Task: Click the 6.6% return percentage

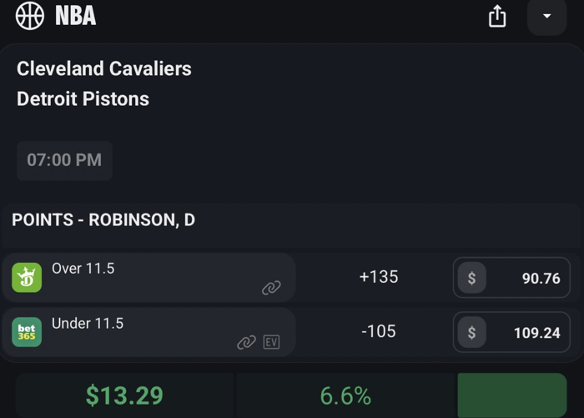Action: [345, 395]
